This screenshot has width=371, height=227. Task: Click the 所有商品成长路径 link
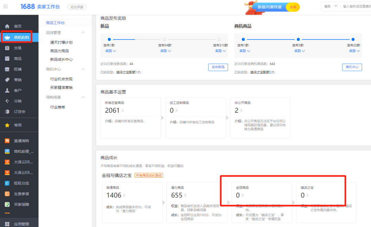pyautogui.click(x=149, y=176)
